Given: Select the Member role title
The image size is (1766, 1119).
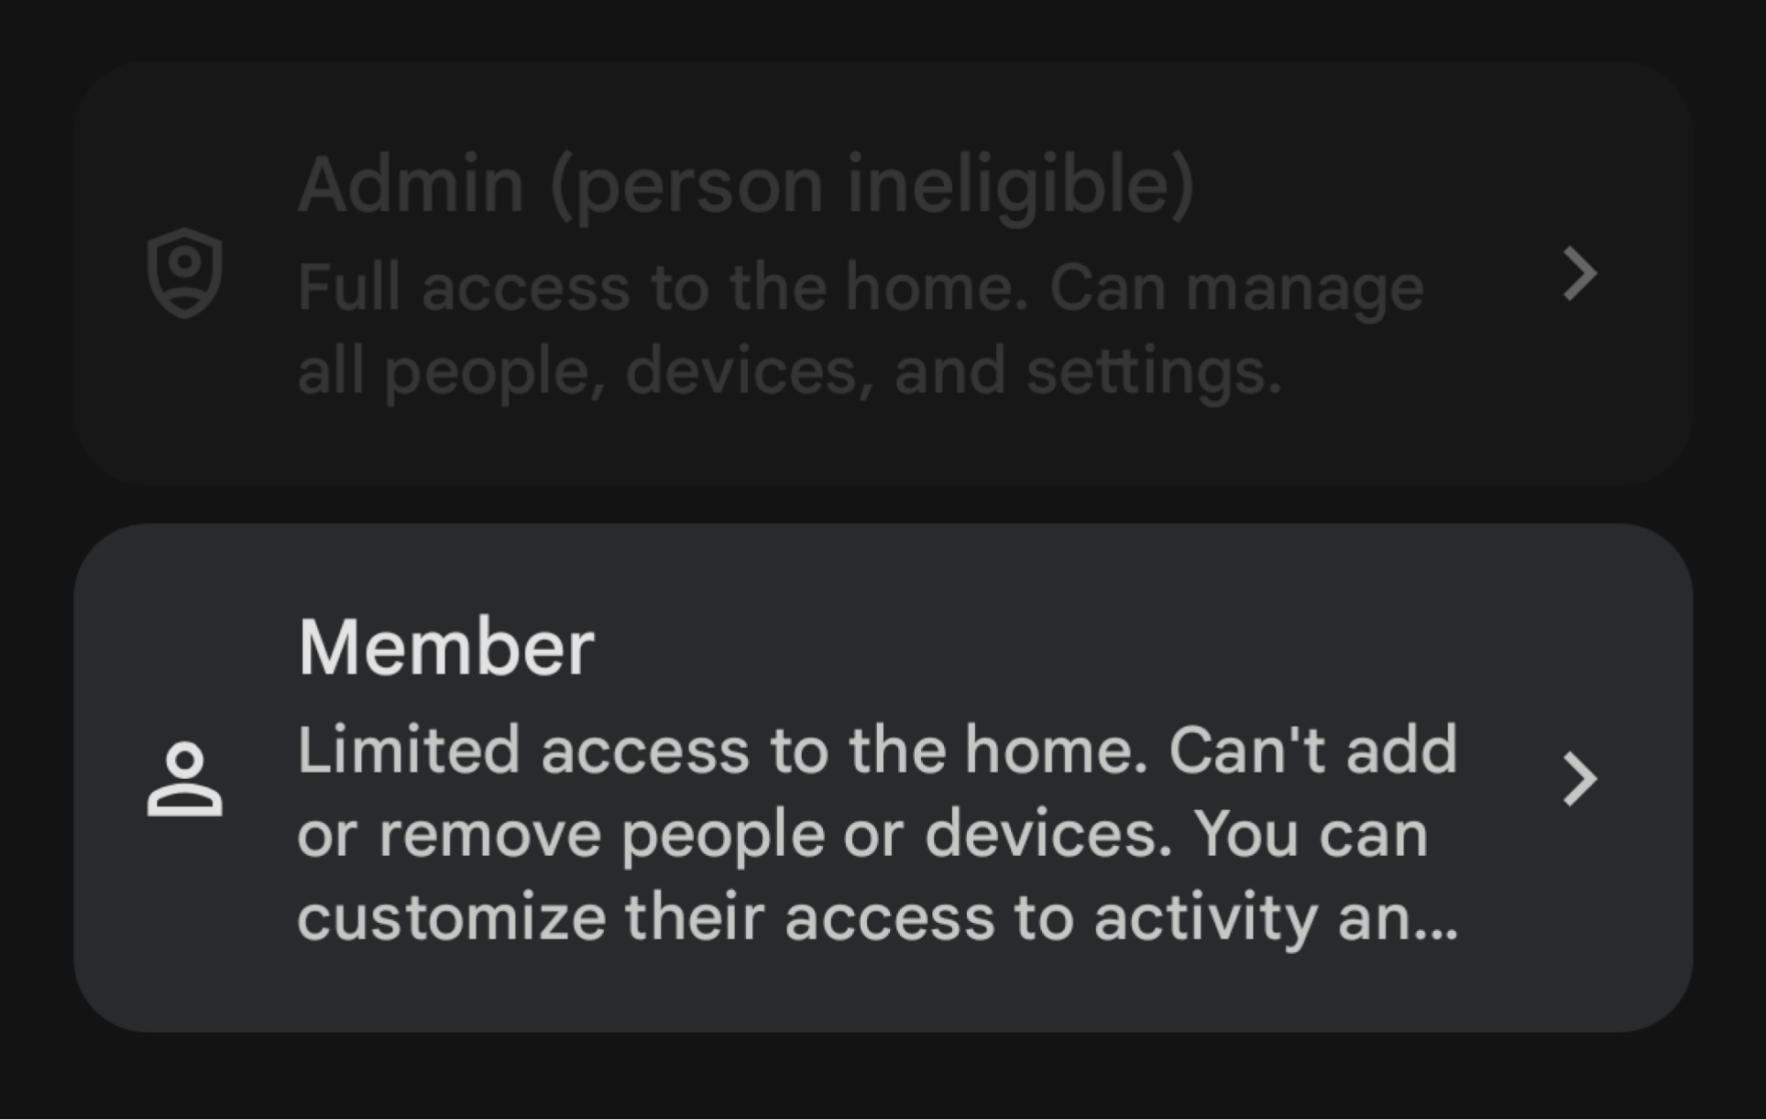Looking at the screenshot, I should tap(446, 647).
